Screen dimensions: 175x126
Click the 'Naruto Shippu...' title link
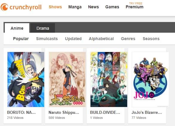(64, 112)
